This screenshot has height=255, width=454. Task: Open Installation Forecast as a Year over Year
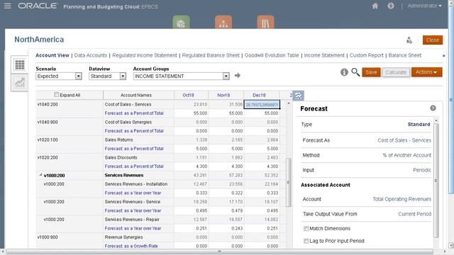pyautogui.click(x=133, y=193)
